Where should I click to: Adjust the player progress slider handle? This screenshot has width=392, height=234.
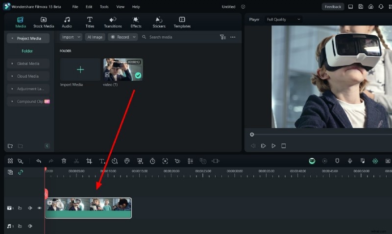coord(252,134)
